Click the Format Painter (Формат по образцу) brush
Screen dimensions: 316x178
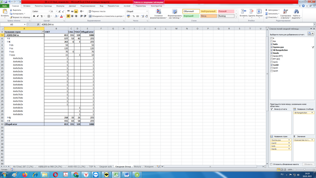pos(11,17)
